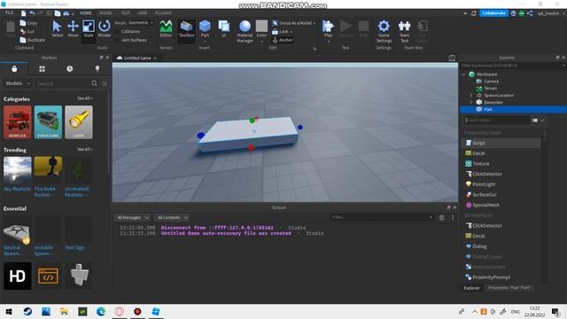Open Output panel three-dot menu
Screen dimensions: 567x319
tap(453, 217)
